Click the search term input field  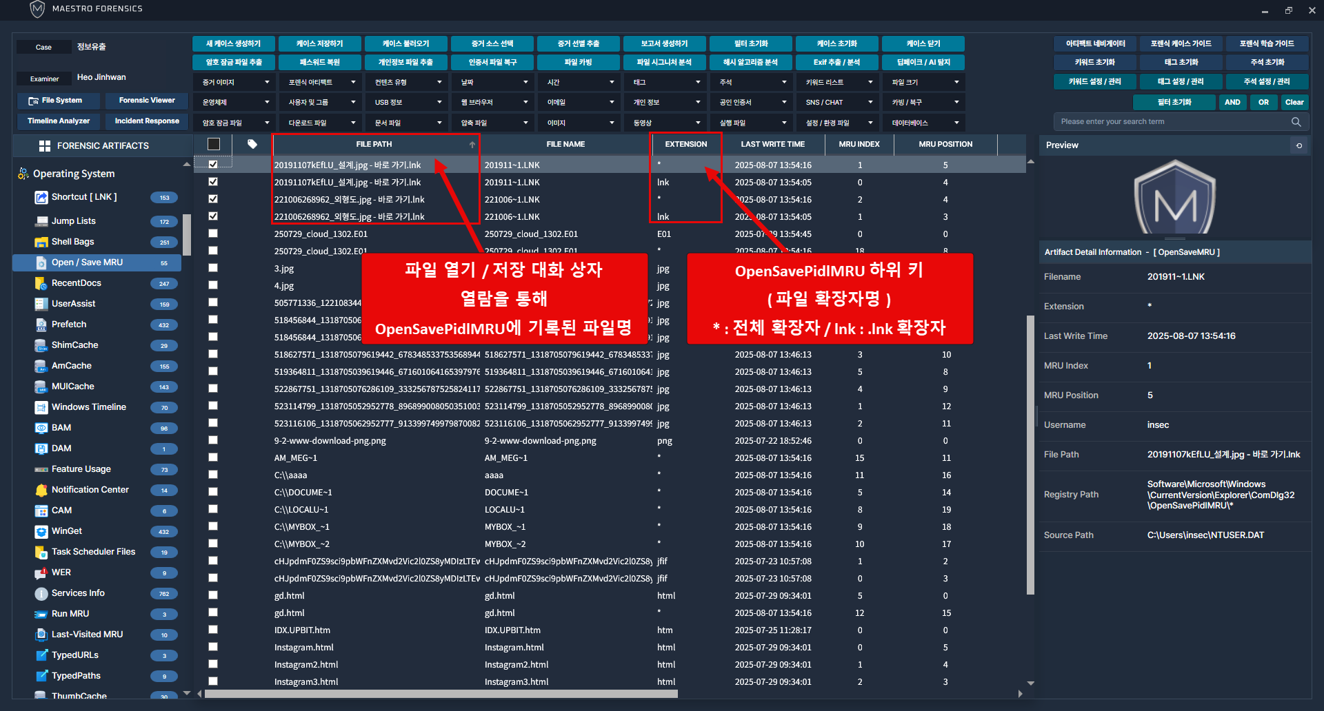point(1172,122)
